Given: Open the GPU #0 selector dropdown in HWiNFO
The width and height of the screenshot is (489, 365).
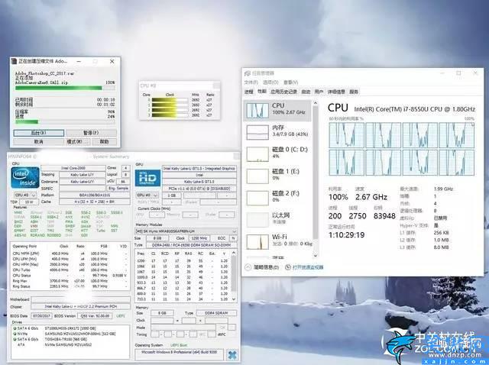Looking at the screenshot, I should 147,195.
